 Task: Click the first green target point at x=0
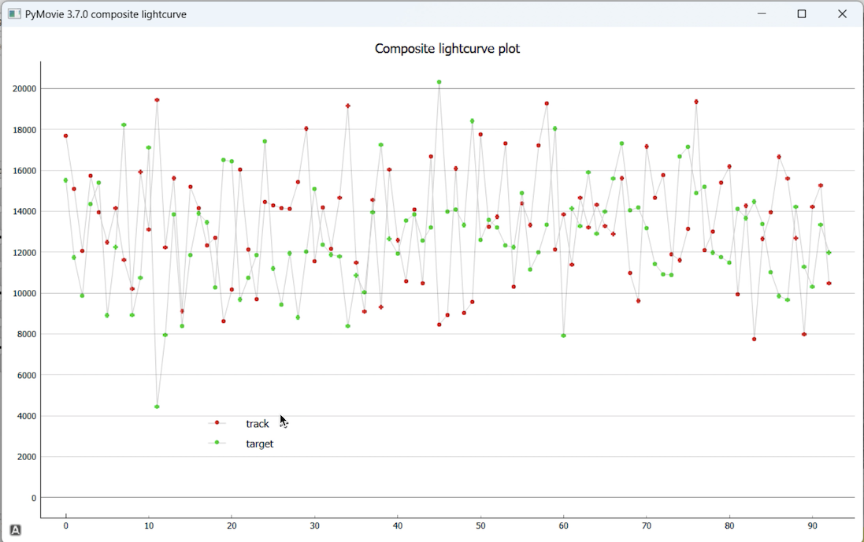[65, 180]
